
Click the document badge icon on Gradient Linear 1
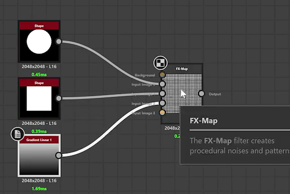pyautogui.click(x=18, y=134)
